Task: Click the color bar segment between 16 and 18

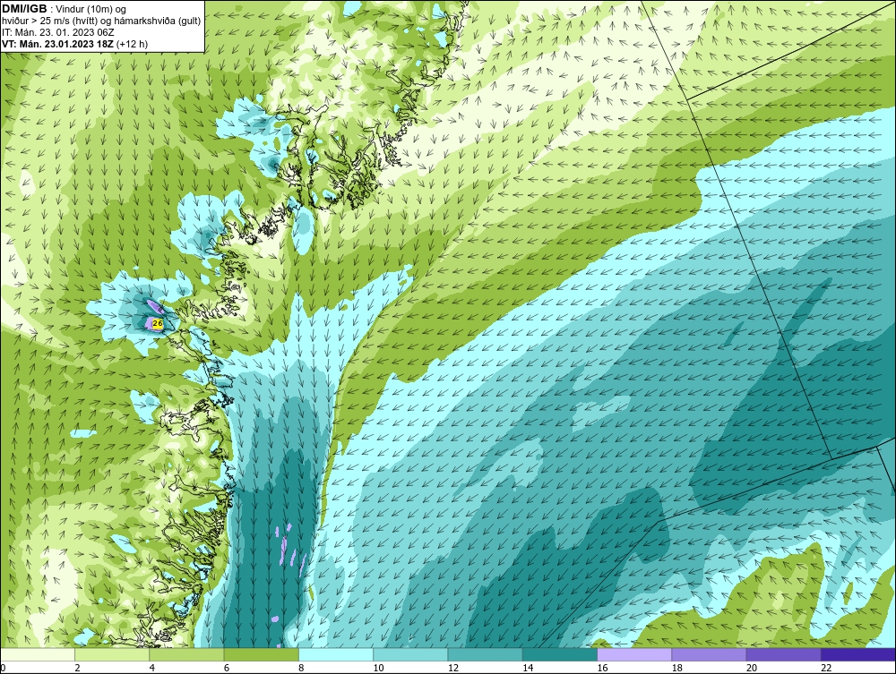Action: 634,654
